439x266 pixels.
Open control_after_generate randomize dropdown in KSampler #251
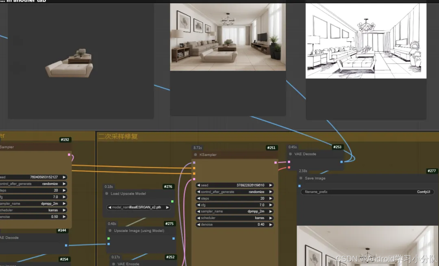235,192
